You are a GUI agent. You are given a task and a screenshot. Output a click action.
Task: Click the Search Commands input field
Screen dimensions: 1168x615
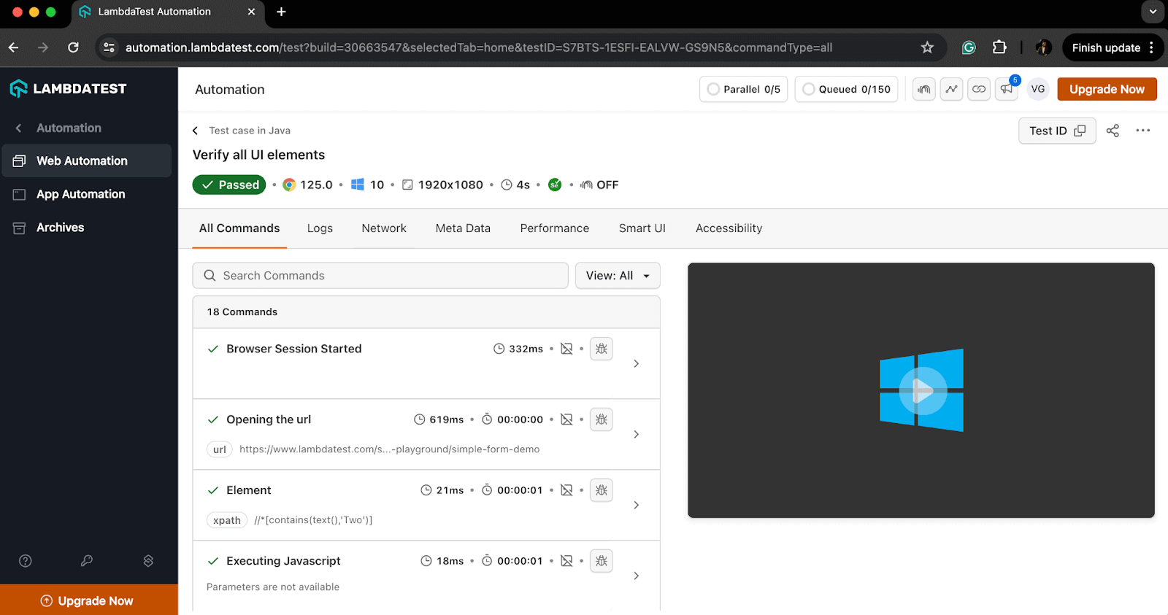click(x=380, y=276)
